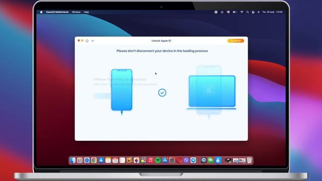Open the Window menu
This screenshot has width=322, height=181.
(76, 12)
